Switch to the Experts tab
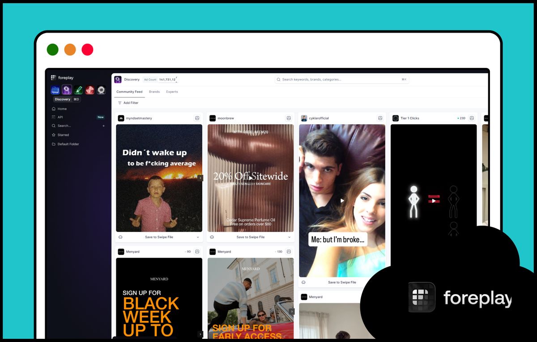 (x=172, y=92)
